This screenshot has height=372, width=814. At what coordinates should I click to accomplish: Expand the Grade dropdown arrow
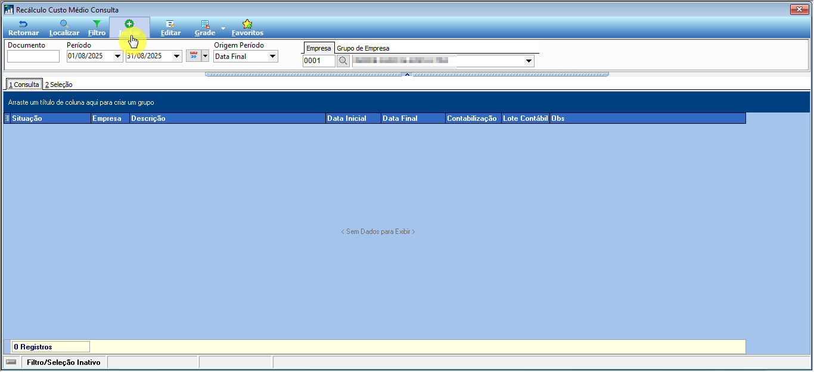(x=223, y=28)
